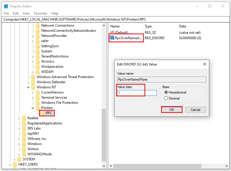This screenshot has height=171, width=231.
Task: Click the Value name field
Action: click(162, 79)
